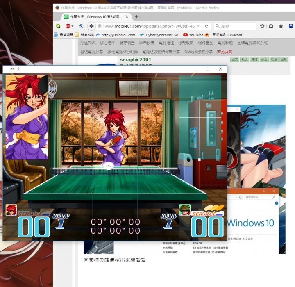This screenshot has width=295, height=287.
Task: Click the green search engine icon in Firefox toolbar
Action: tap(58, 26)
